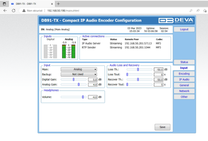Click the Digital input level meter
This screenshot has width=208, height=141.
[50, 51]
